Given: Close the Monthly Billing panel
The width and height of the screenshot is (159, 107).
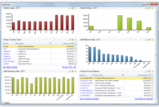Looking at the screenshot, I should [x=152, y=8].
